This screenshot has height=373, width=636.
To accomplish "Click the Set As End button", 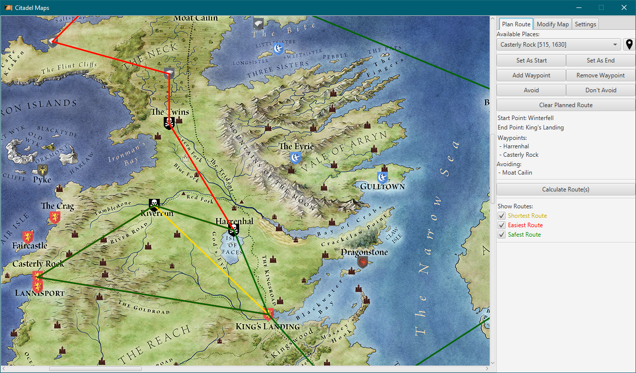I will coord(601,61).
